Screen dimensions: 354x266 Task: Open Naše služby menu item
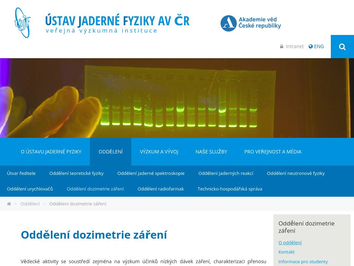pyautogui.click(x=211, y=152)
